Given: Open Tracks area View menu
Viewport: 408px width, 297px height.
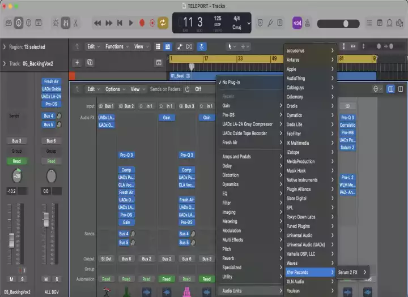Looking at the screenshot, I should pos(141,46).
